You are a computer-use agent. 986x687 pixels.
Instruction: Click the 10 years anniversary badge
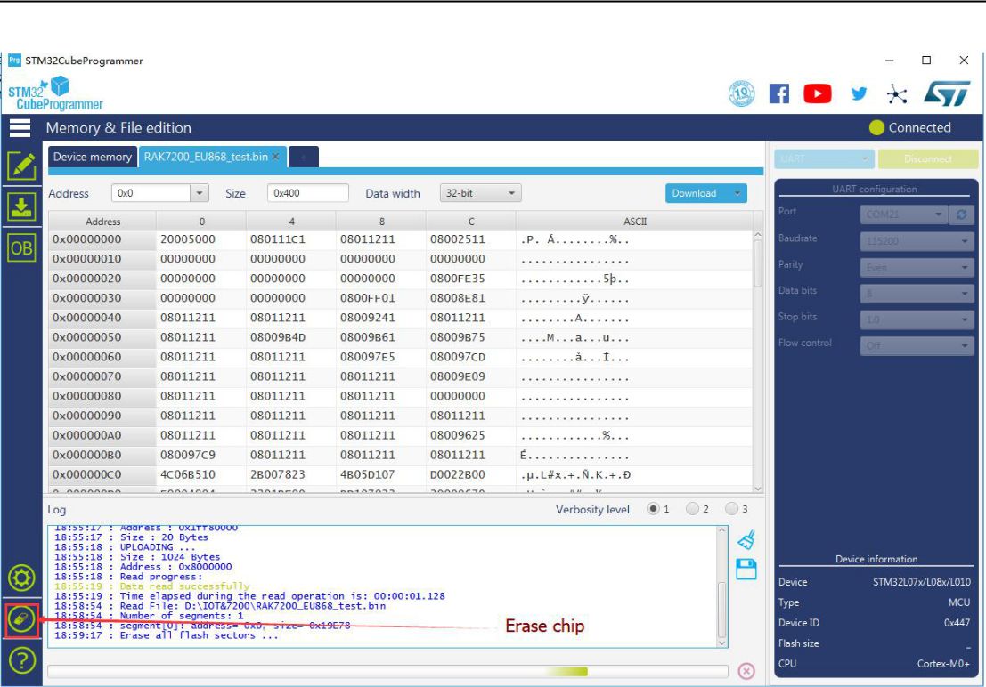(741, 93)
